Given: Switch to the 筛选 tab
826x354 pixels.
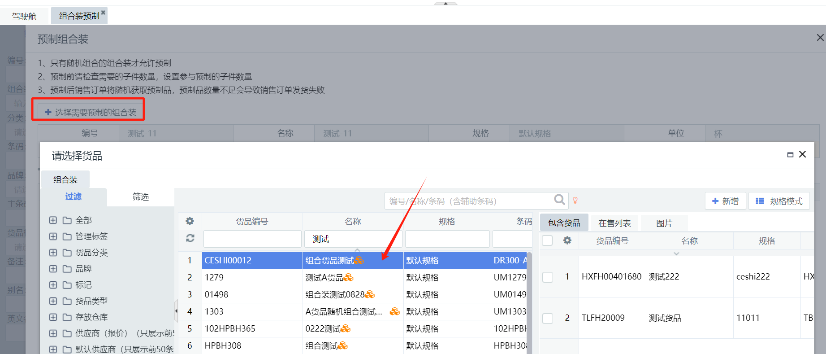Looking at the screenshot, I should pos(140,197).
